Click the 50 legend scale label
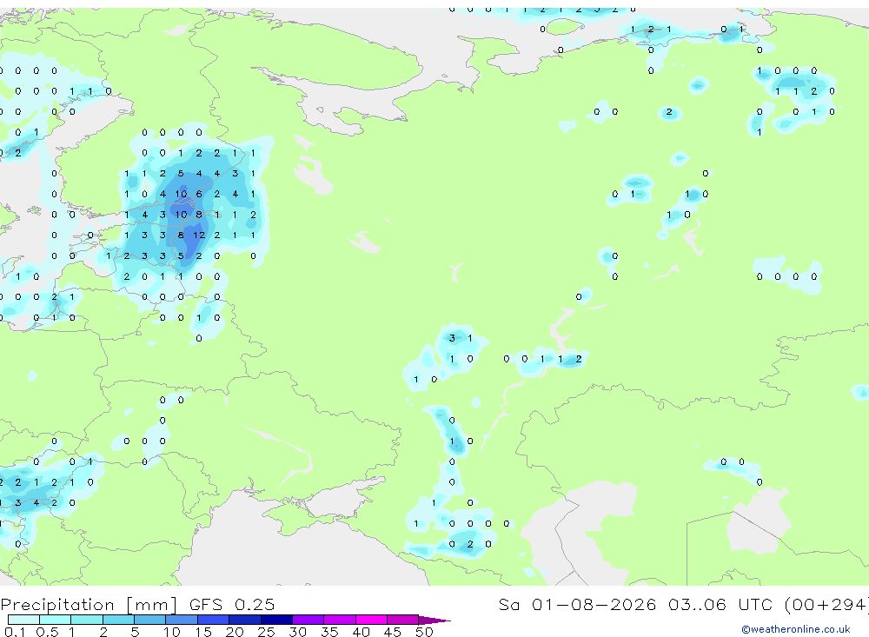Viewport: 869px width, 637px height. point(424,632)
